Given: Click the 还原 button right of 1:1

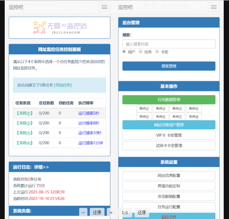Looking at the screenshot, I should coord(142,213).
